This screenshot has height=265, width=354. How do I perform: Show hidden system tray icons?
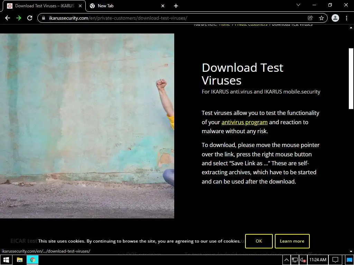286,260
